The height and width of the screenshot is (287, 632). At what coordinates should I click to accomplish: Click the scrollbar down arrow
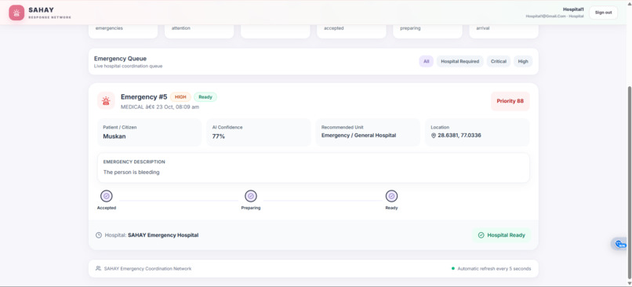tap(629, 284)
